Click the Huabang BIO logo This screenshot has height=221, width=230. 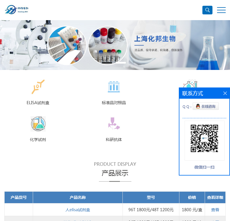pyautogui.click(x=17, y=10)
